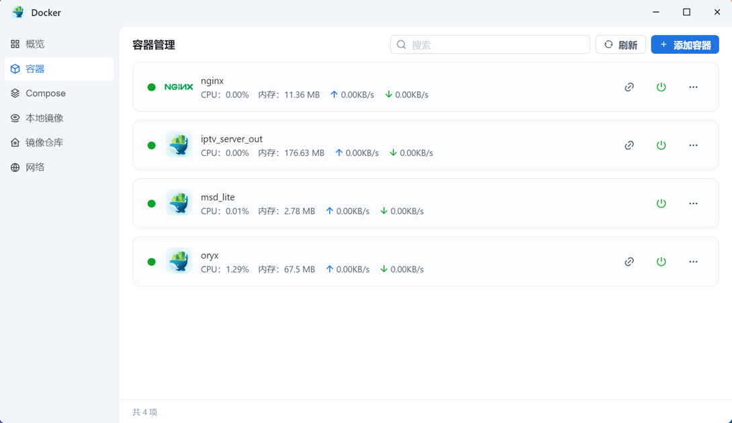The height and width of the screenshot is (423, 732).
Task: Go to 本地镜像 local images
Action: (59, 118)
